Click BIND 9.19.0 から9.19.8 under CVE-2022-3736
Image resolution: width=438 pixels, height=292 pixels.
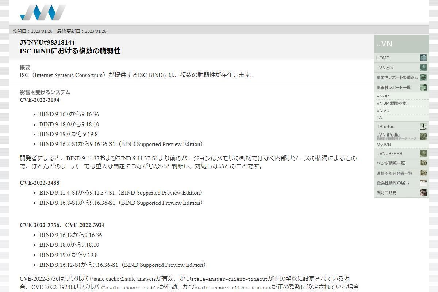pos(69,255)
